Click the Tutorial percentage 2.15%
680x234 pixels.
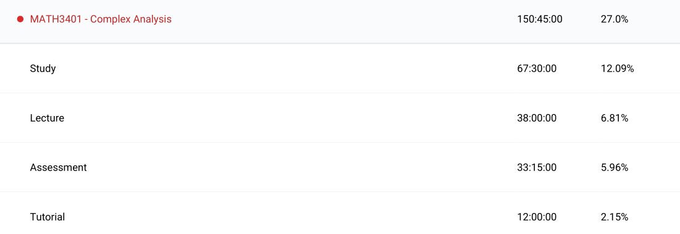click(615, 217)
